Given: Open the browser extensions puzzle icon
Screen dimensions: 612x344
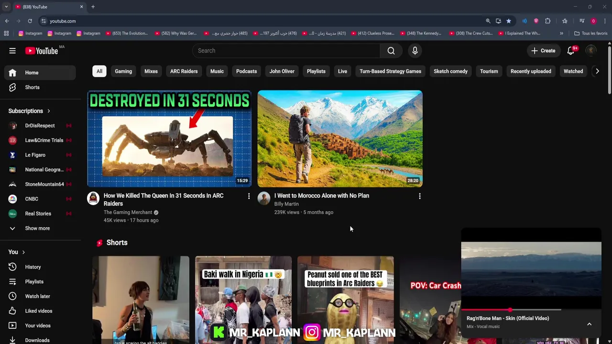Looking at the screenshot, I should pyautogui.click(x=548, y=21).
